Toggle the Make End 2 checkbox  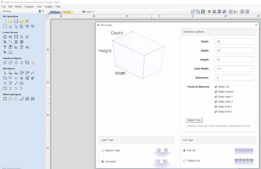pos(216,112)
